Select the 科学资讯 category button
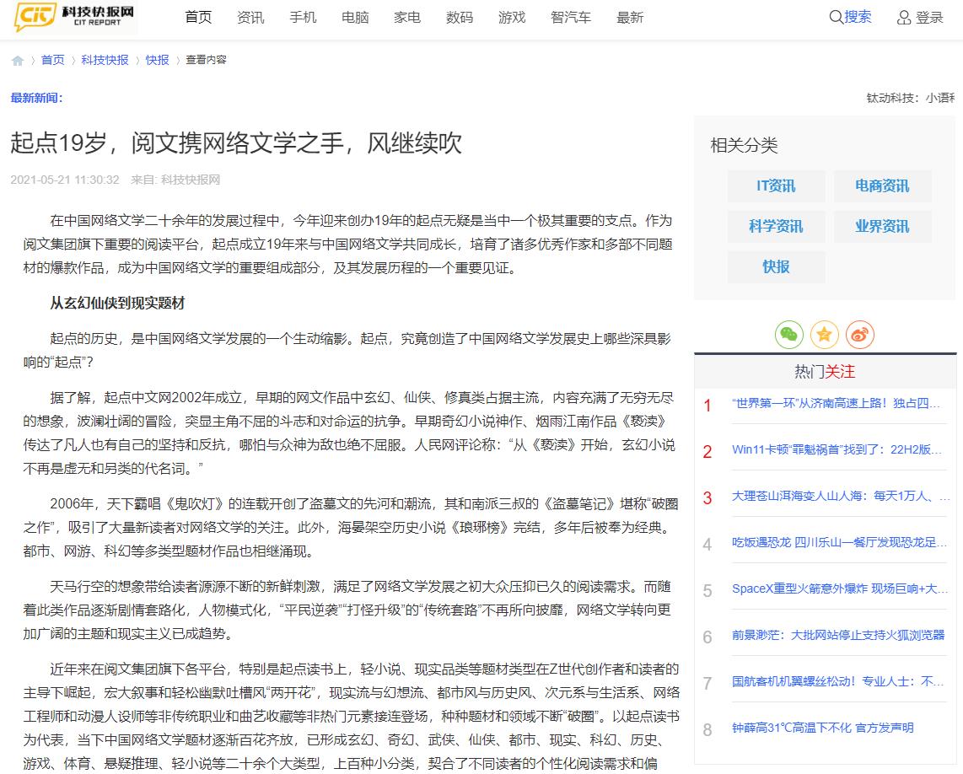The height and width of the screenshot is (774, 963). (x=777, y=227)
